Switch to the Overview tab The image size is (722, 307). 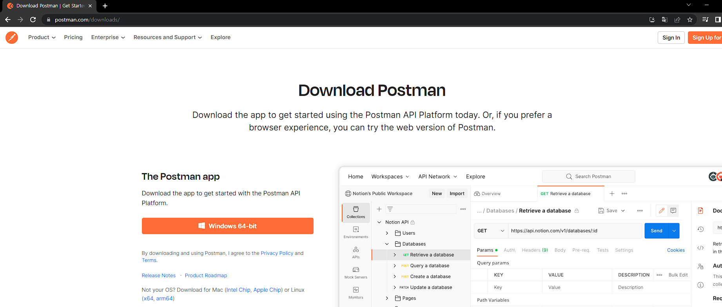[x=487, y=194]
